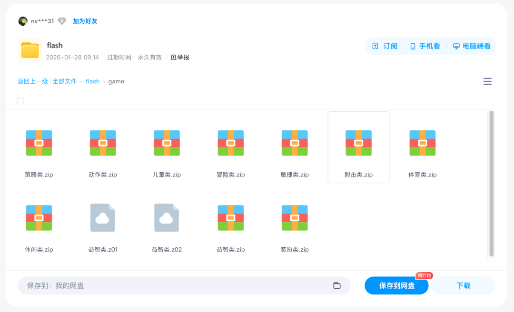
Task: Open folder picker icon in save bar
Action: 337,285
